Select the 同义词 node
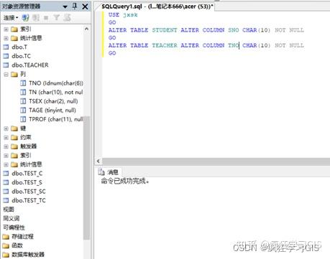The width and height of the screenshot is (330, 259). 11,218
